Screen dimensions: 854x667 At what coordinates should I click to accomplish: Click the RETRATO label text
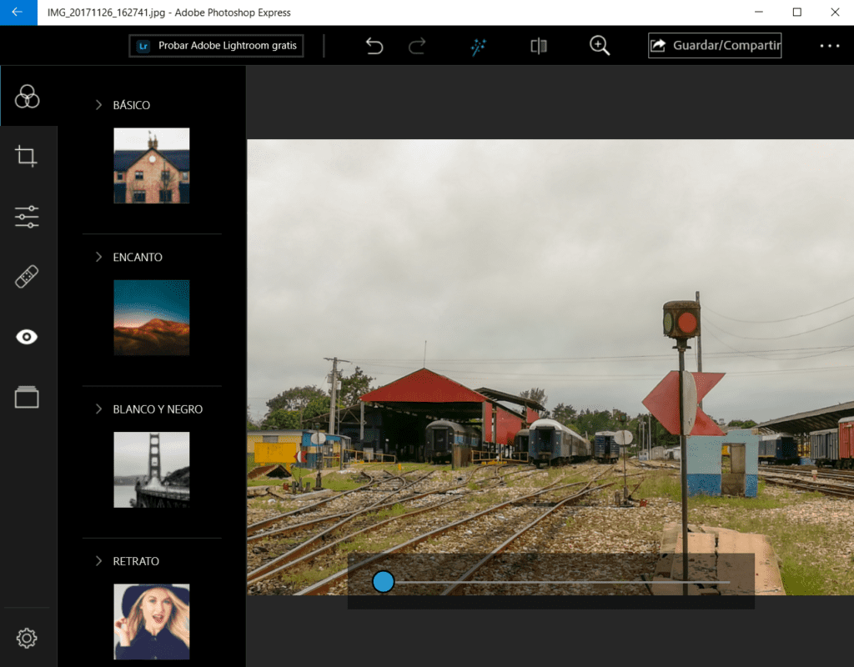tap(136, 561)
